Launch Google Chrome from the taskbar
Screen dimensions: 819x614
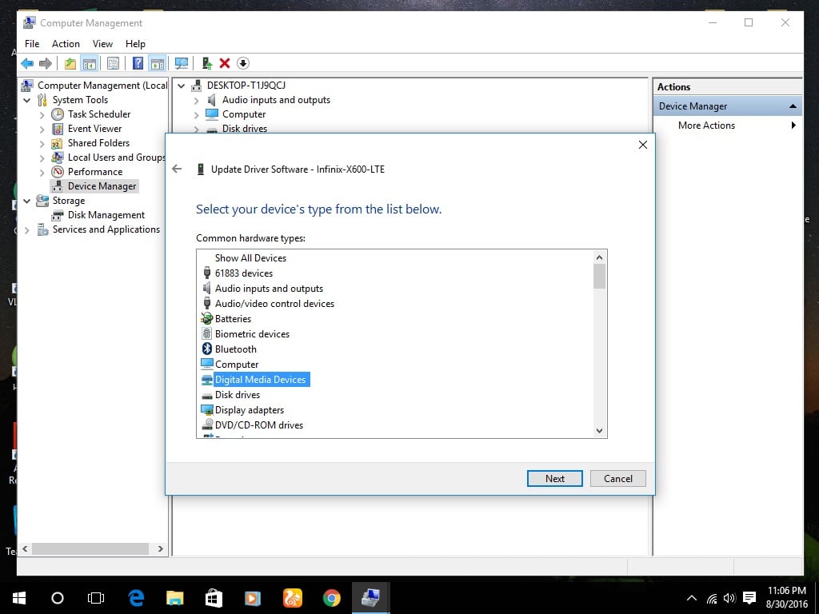pos(332,598)
